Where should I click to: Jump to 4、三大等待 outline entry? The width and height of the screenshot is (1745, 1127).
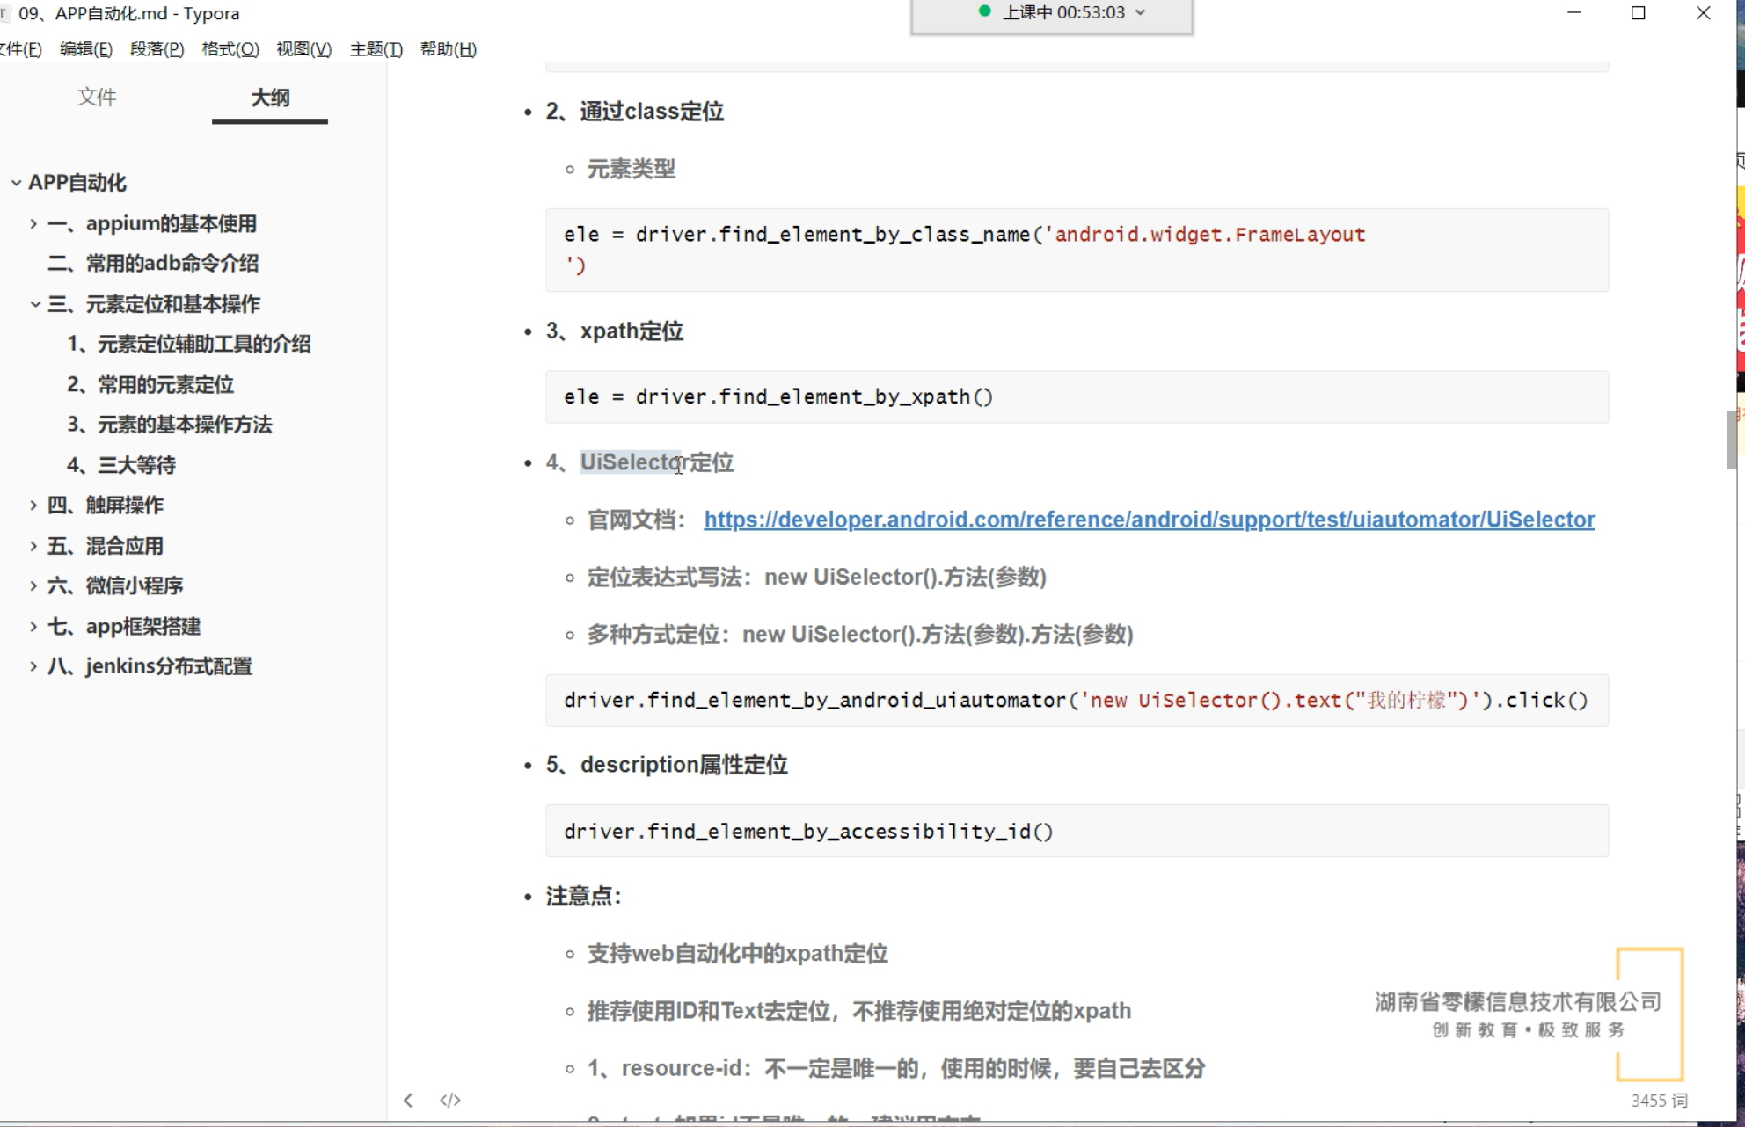click(x=121, y=465)
